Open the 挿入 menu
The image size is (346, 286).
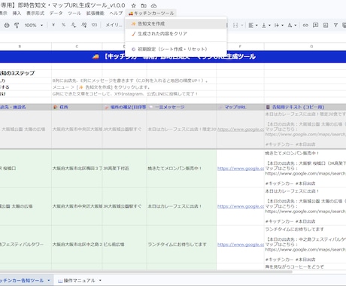coord(17,13)
